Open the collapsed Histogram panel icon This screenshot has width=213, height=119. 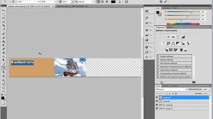click(x=147, y=35)
